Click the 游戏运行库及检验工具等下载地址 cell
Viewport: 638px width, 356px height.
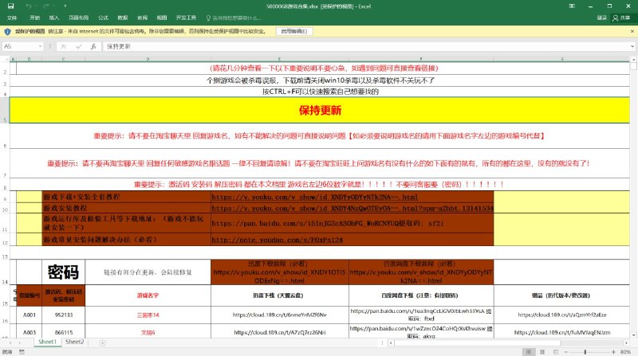tap(126, 223)
